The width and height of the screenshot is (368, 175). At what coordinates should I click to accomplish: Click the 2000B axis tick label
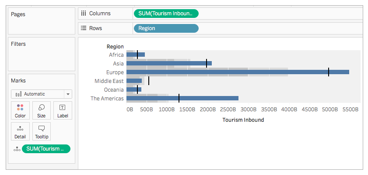pyautogui.click(x=208, y=110)
